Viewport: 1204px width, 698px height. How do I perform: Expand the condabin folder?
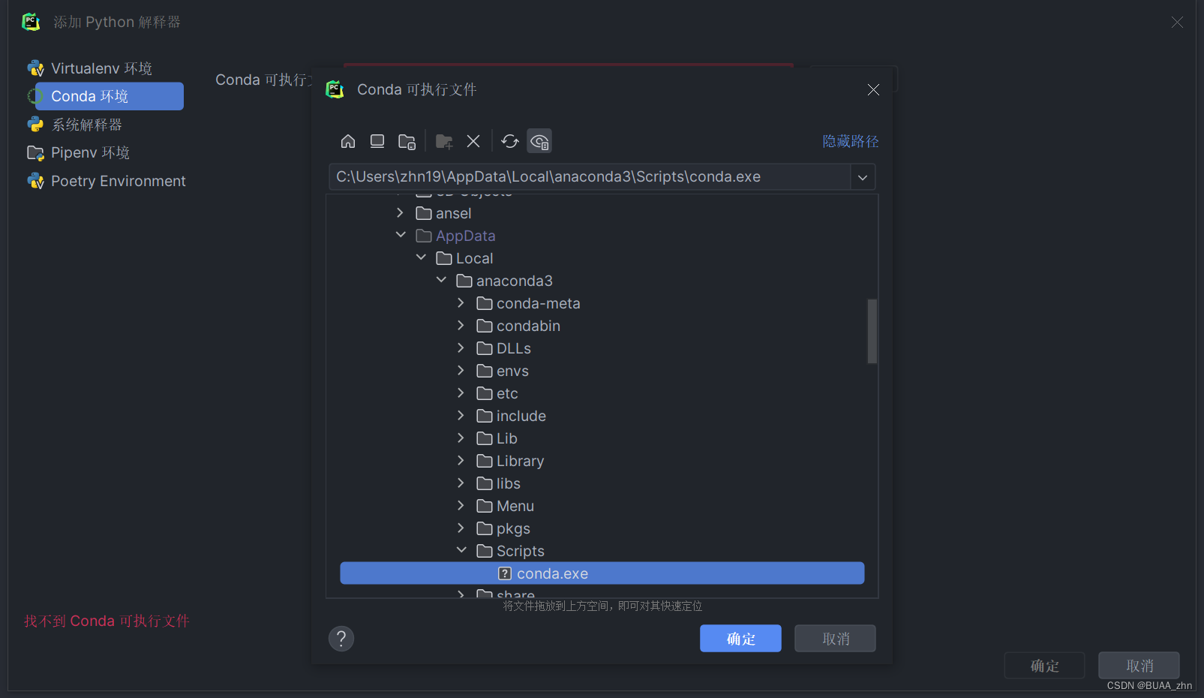click(x=461, y=325)
